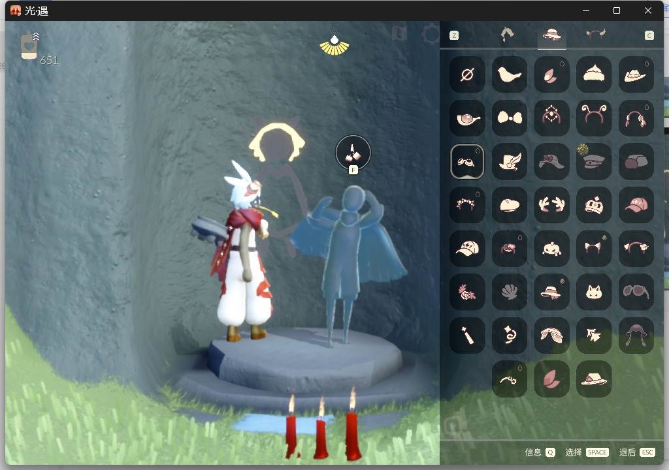Viewport: 669px width, 470px height.
Task: Choose the pumpkin head accessory
Action: coord(551,248)
